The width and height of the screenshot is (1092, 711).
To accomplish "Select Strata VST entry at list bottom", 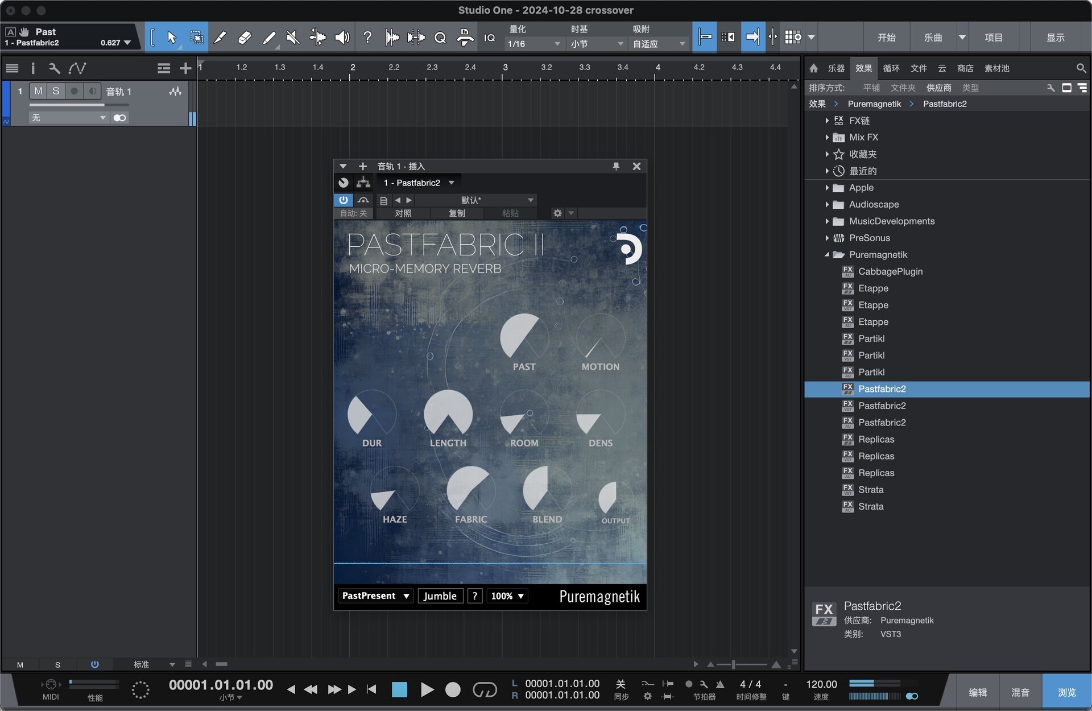I will (x=871, y=490).
